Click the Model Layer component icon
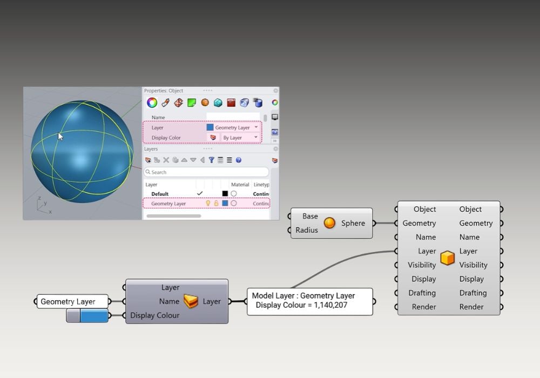The width and height of the screenshot is (540, 378). 191,301
